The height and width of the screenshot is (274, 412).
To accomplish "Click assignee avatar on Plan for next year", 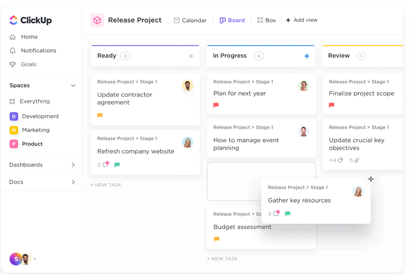I will point(303,86).
